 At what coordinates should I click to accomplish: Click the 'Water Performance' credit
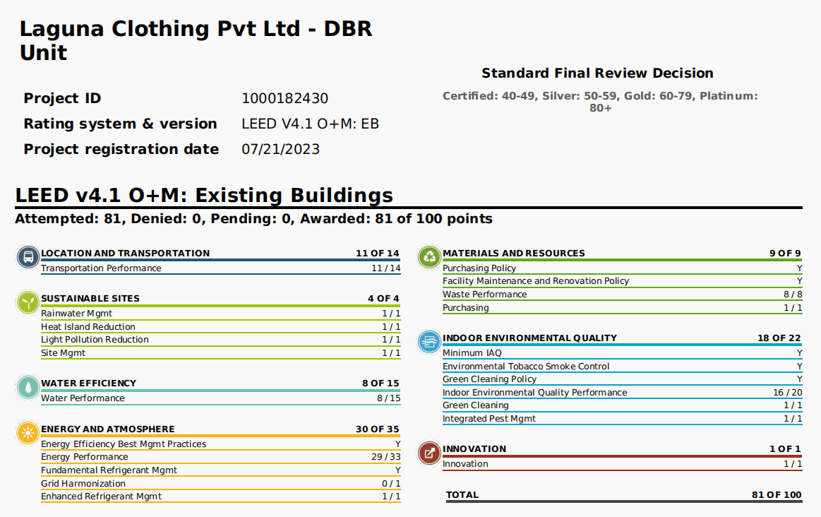pyautogui.click(x=83, y=398)
